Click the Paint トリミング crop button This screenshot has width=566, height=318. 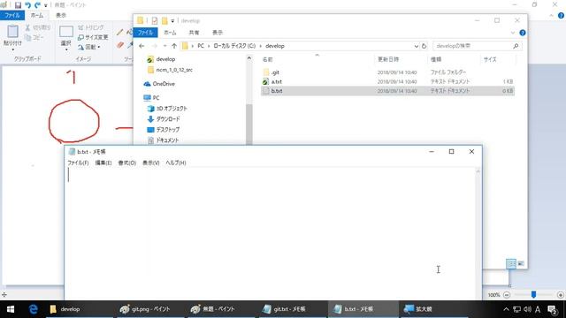pos(91,27)
